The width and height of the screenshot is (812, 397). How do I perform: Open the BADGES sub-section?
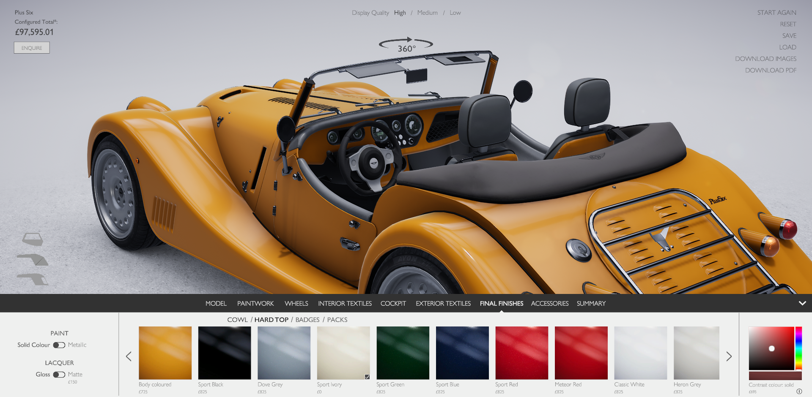(307, 320)
